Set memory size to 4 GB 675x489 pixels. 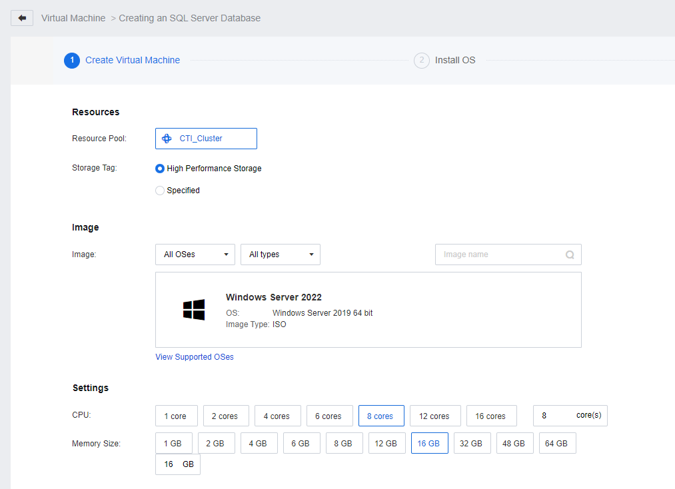pos(259,444)
